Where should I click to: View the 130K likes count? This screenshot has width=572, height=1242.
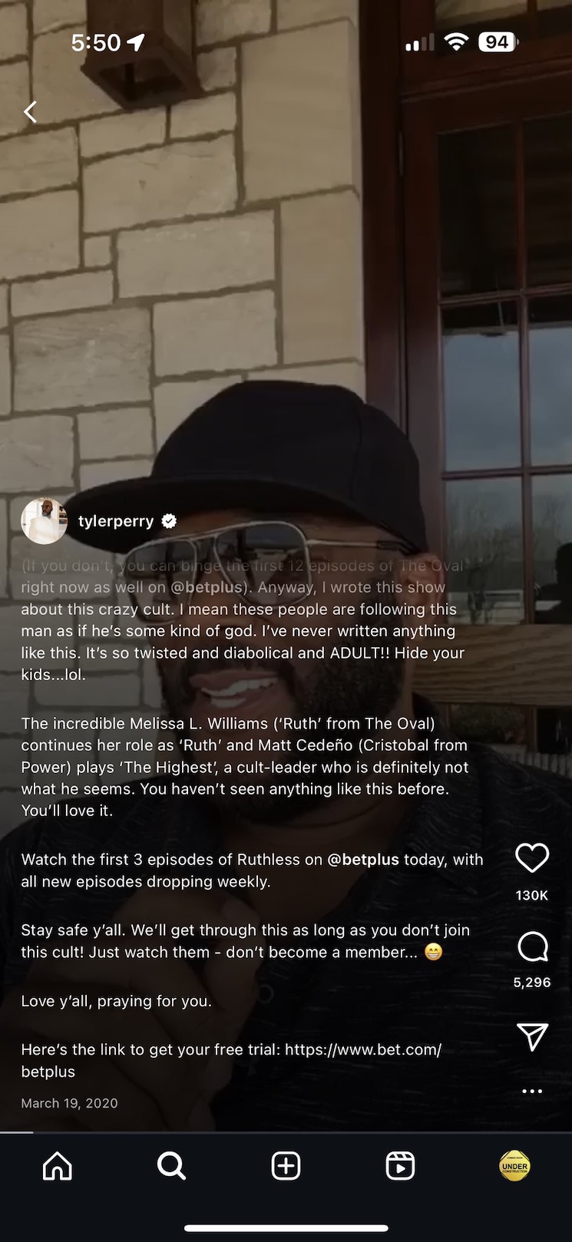tap(532, 895)
